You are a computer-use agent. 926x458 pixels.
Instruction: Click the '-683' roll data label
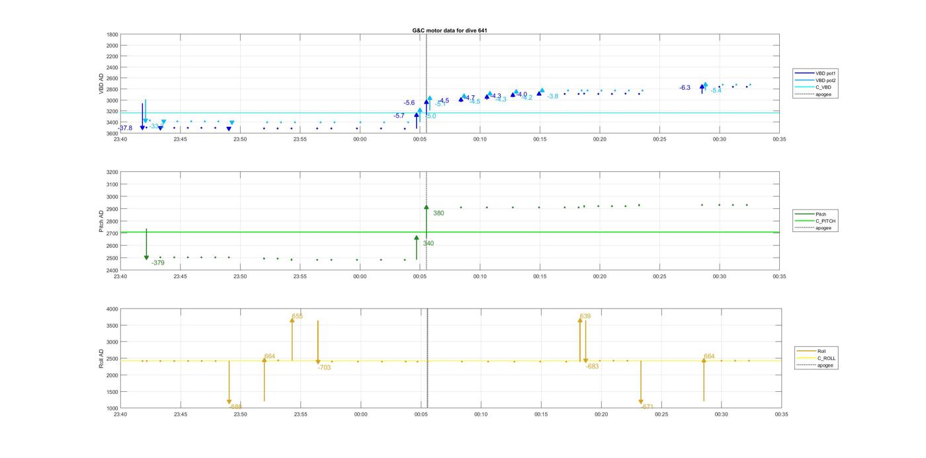[592, 366]
